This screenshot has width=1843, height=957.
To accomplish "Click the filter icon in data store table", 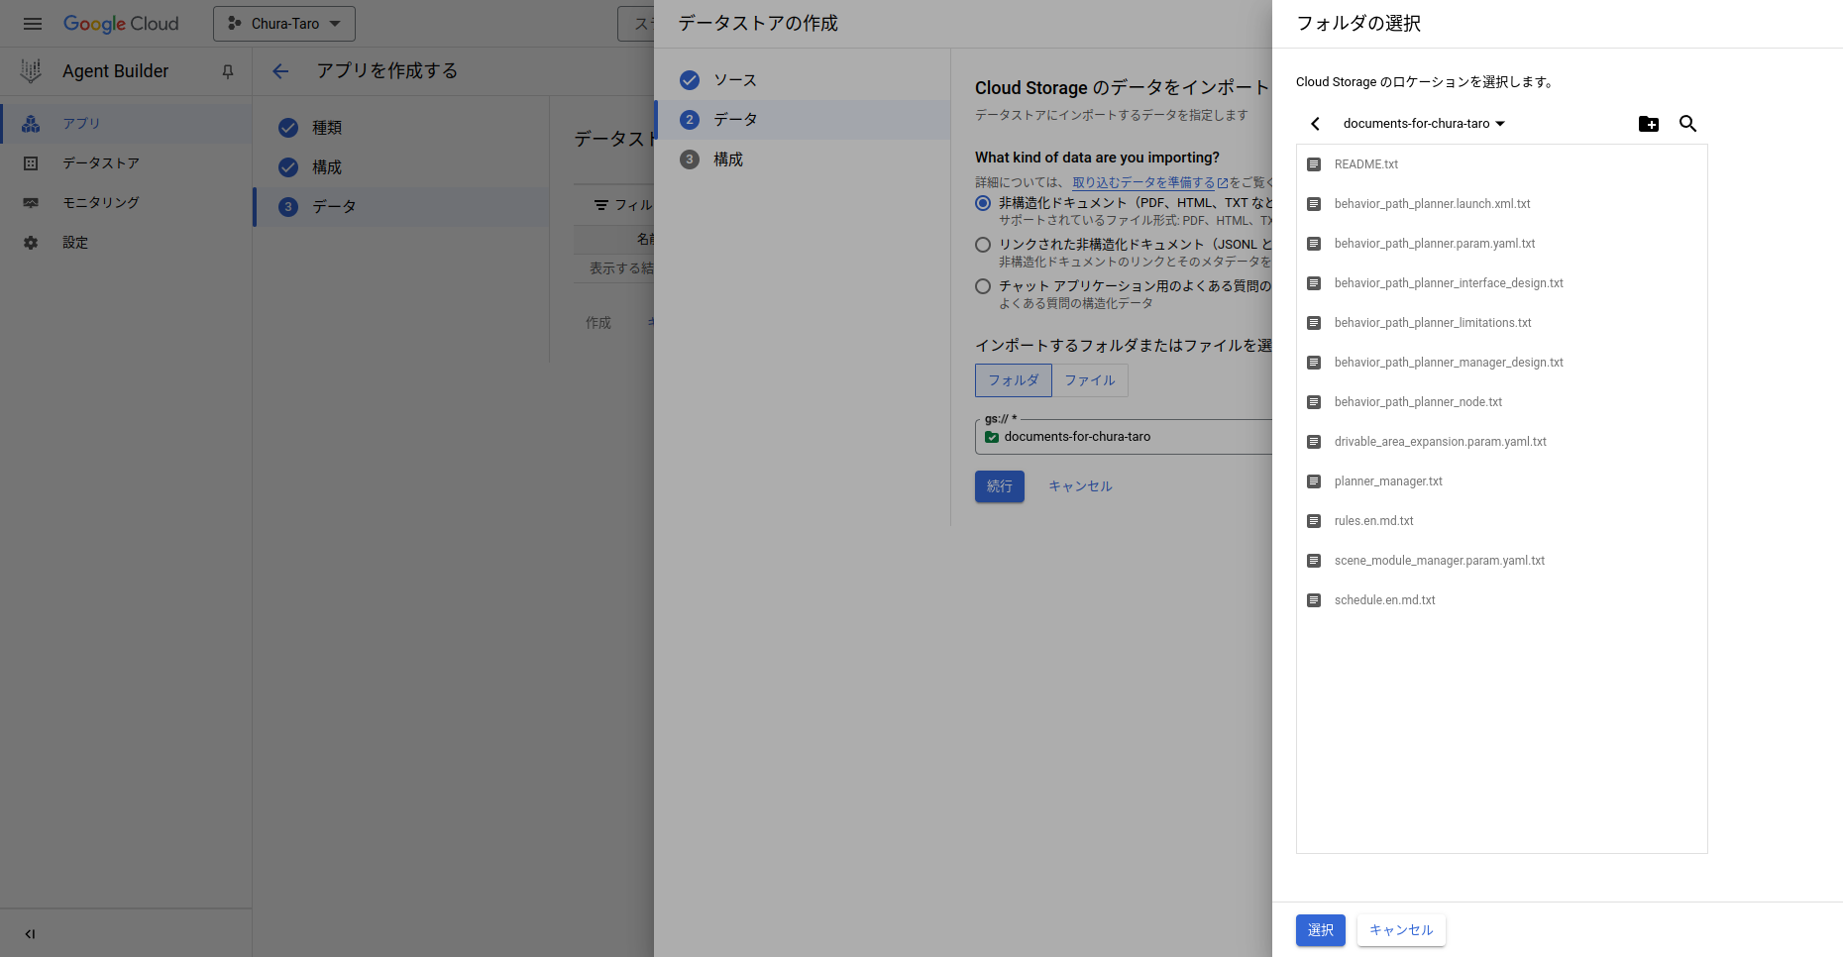I will [x=600, y=205].
